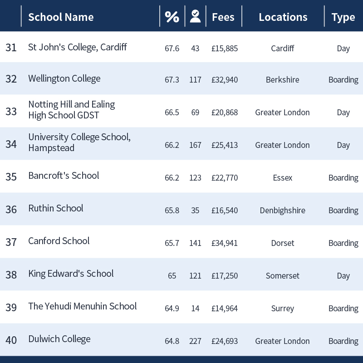
Task: Select The Yehudi Menuhin School
Action: click(x=83, y=306)
